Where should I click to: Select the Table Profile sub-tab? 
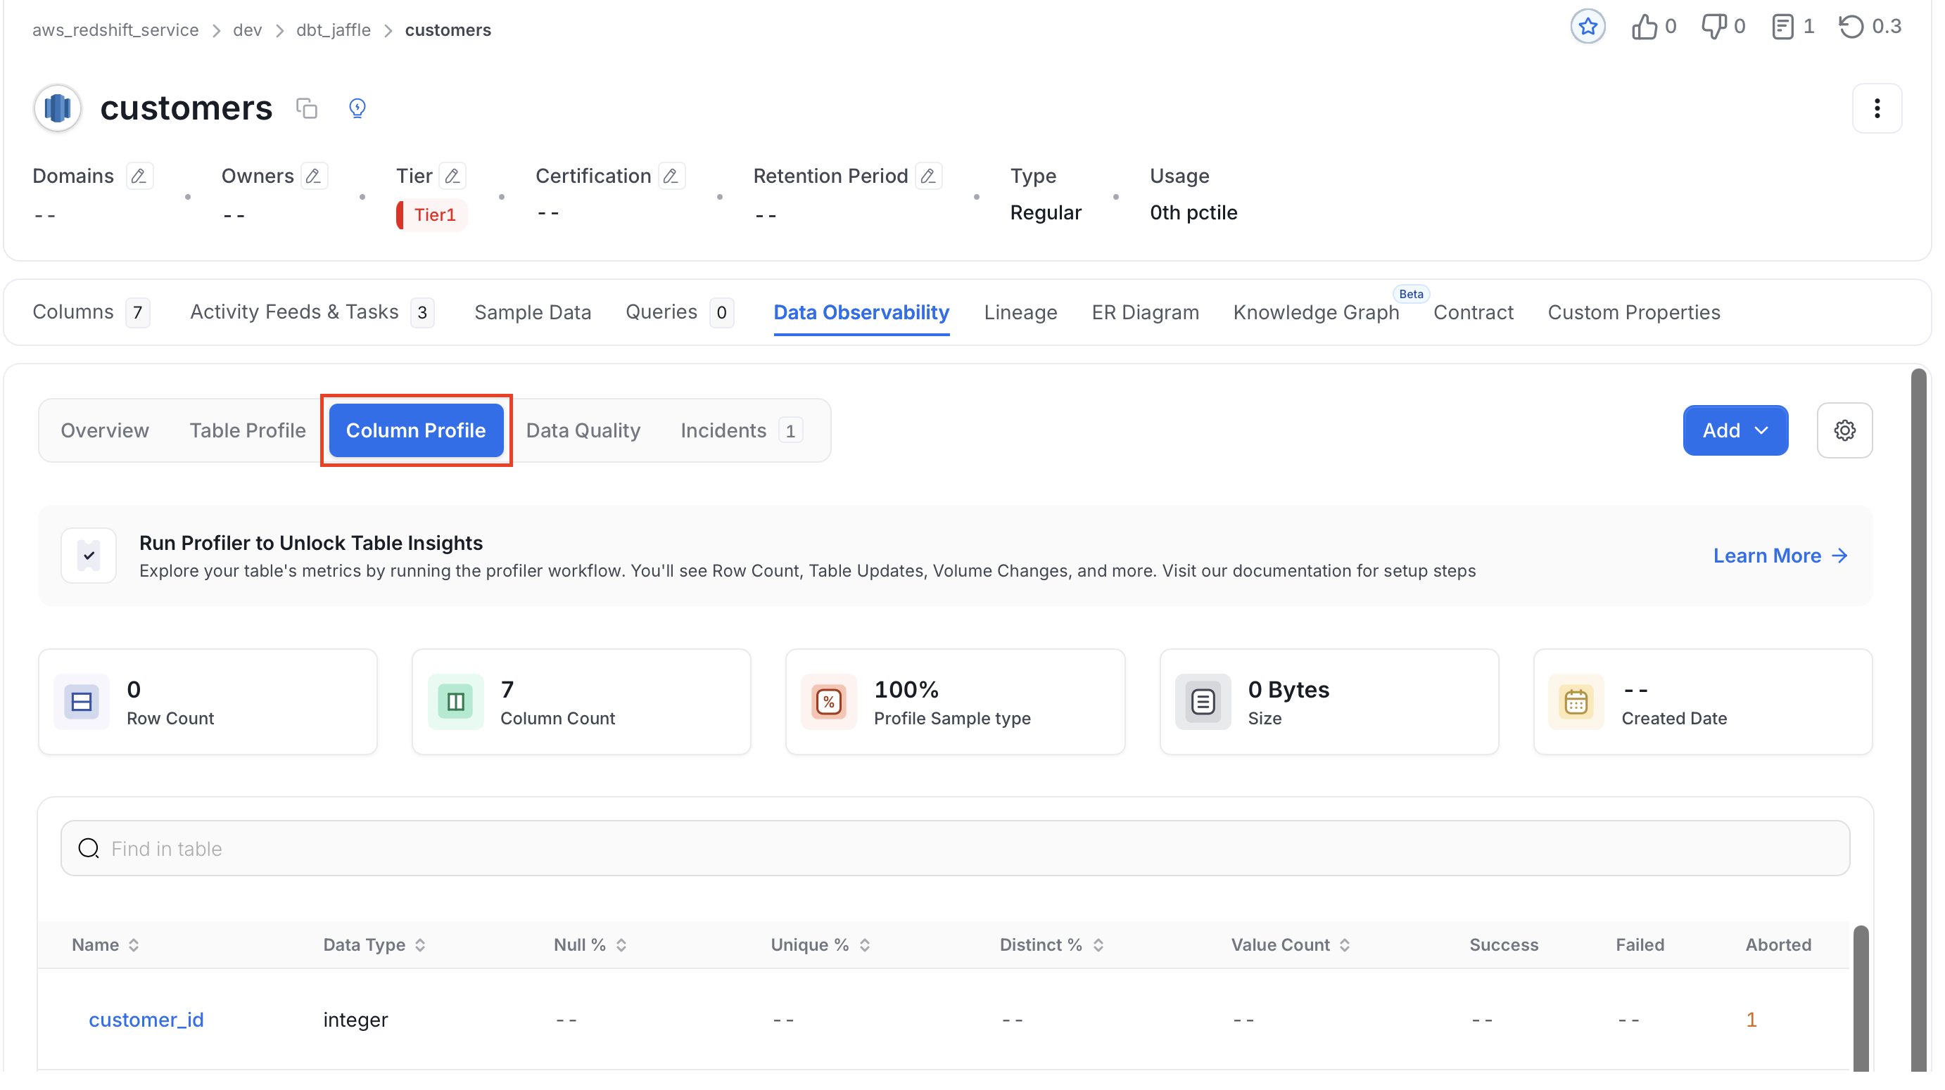[x=247, y=430]
